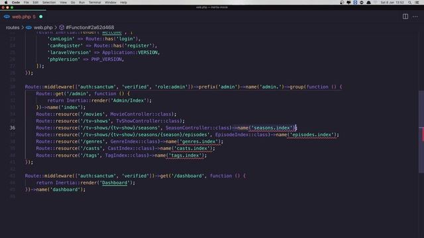Open the Apple menu
424x238 pixels.
[x=6, y=3]
